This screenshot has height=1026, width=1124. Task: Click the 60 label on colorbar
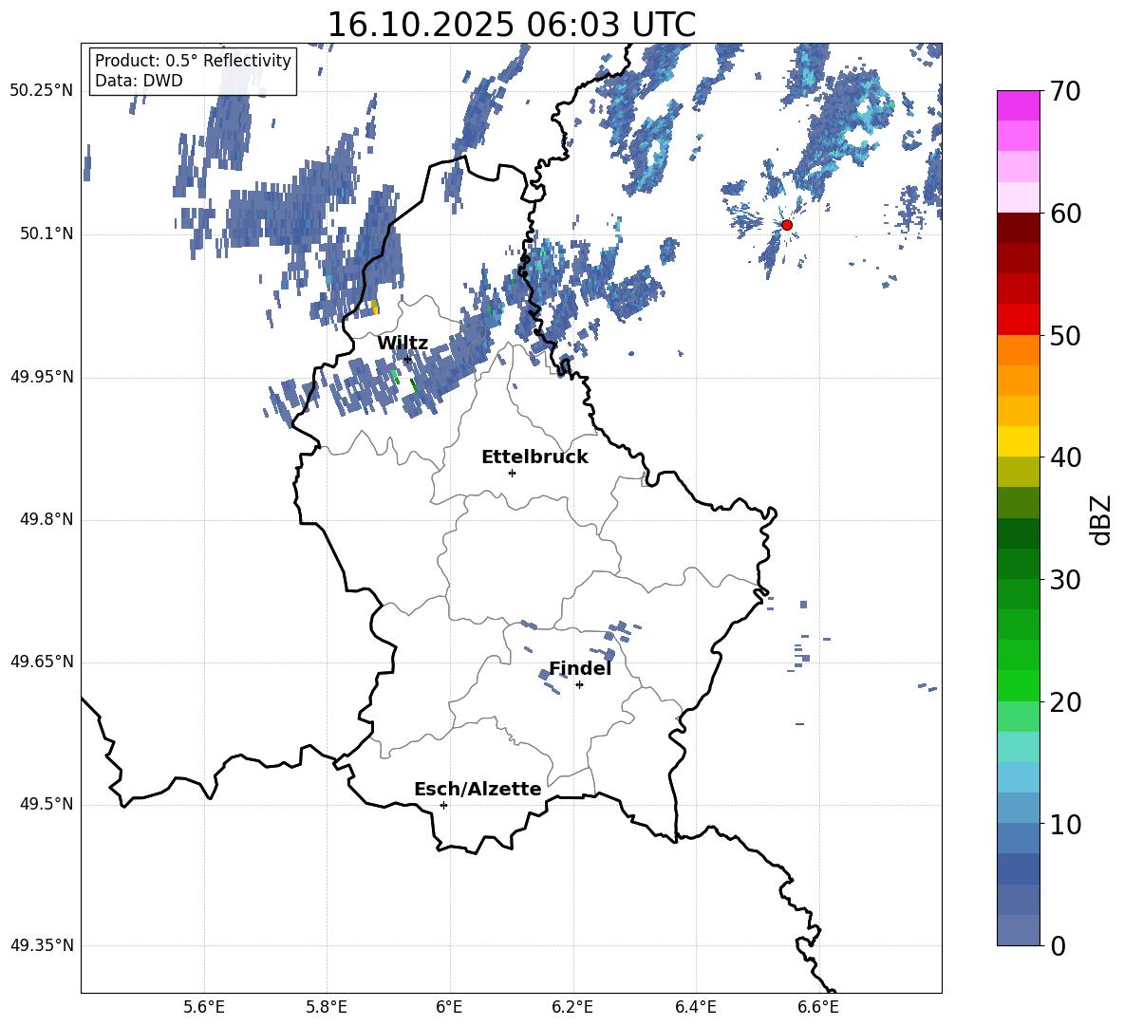click(1064, 214)
